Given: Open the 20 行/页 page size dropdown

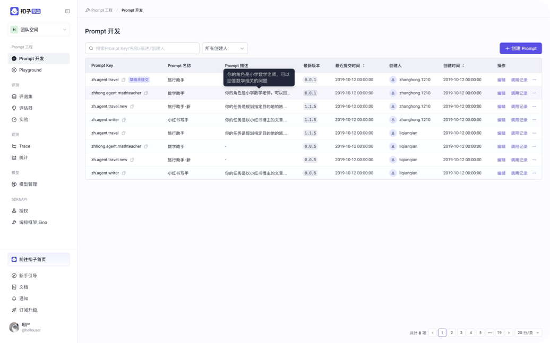Looking at the screenshot, I should (528, 332).
